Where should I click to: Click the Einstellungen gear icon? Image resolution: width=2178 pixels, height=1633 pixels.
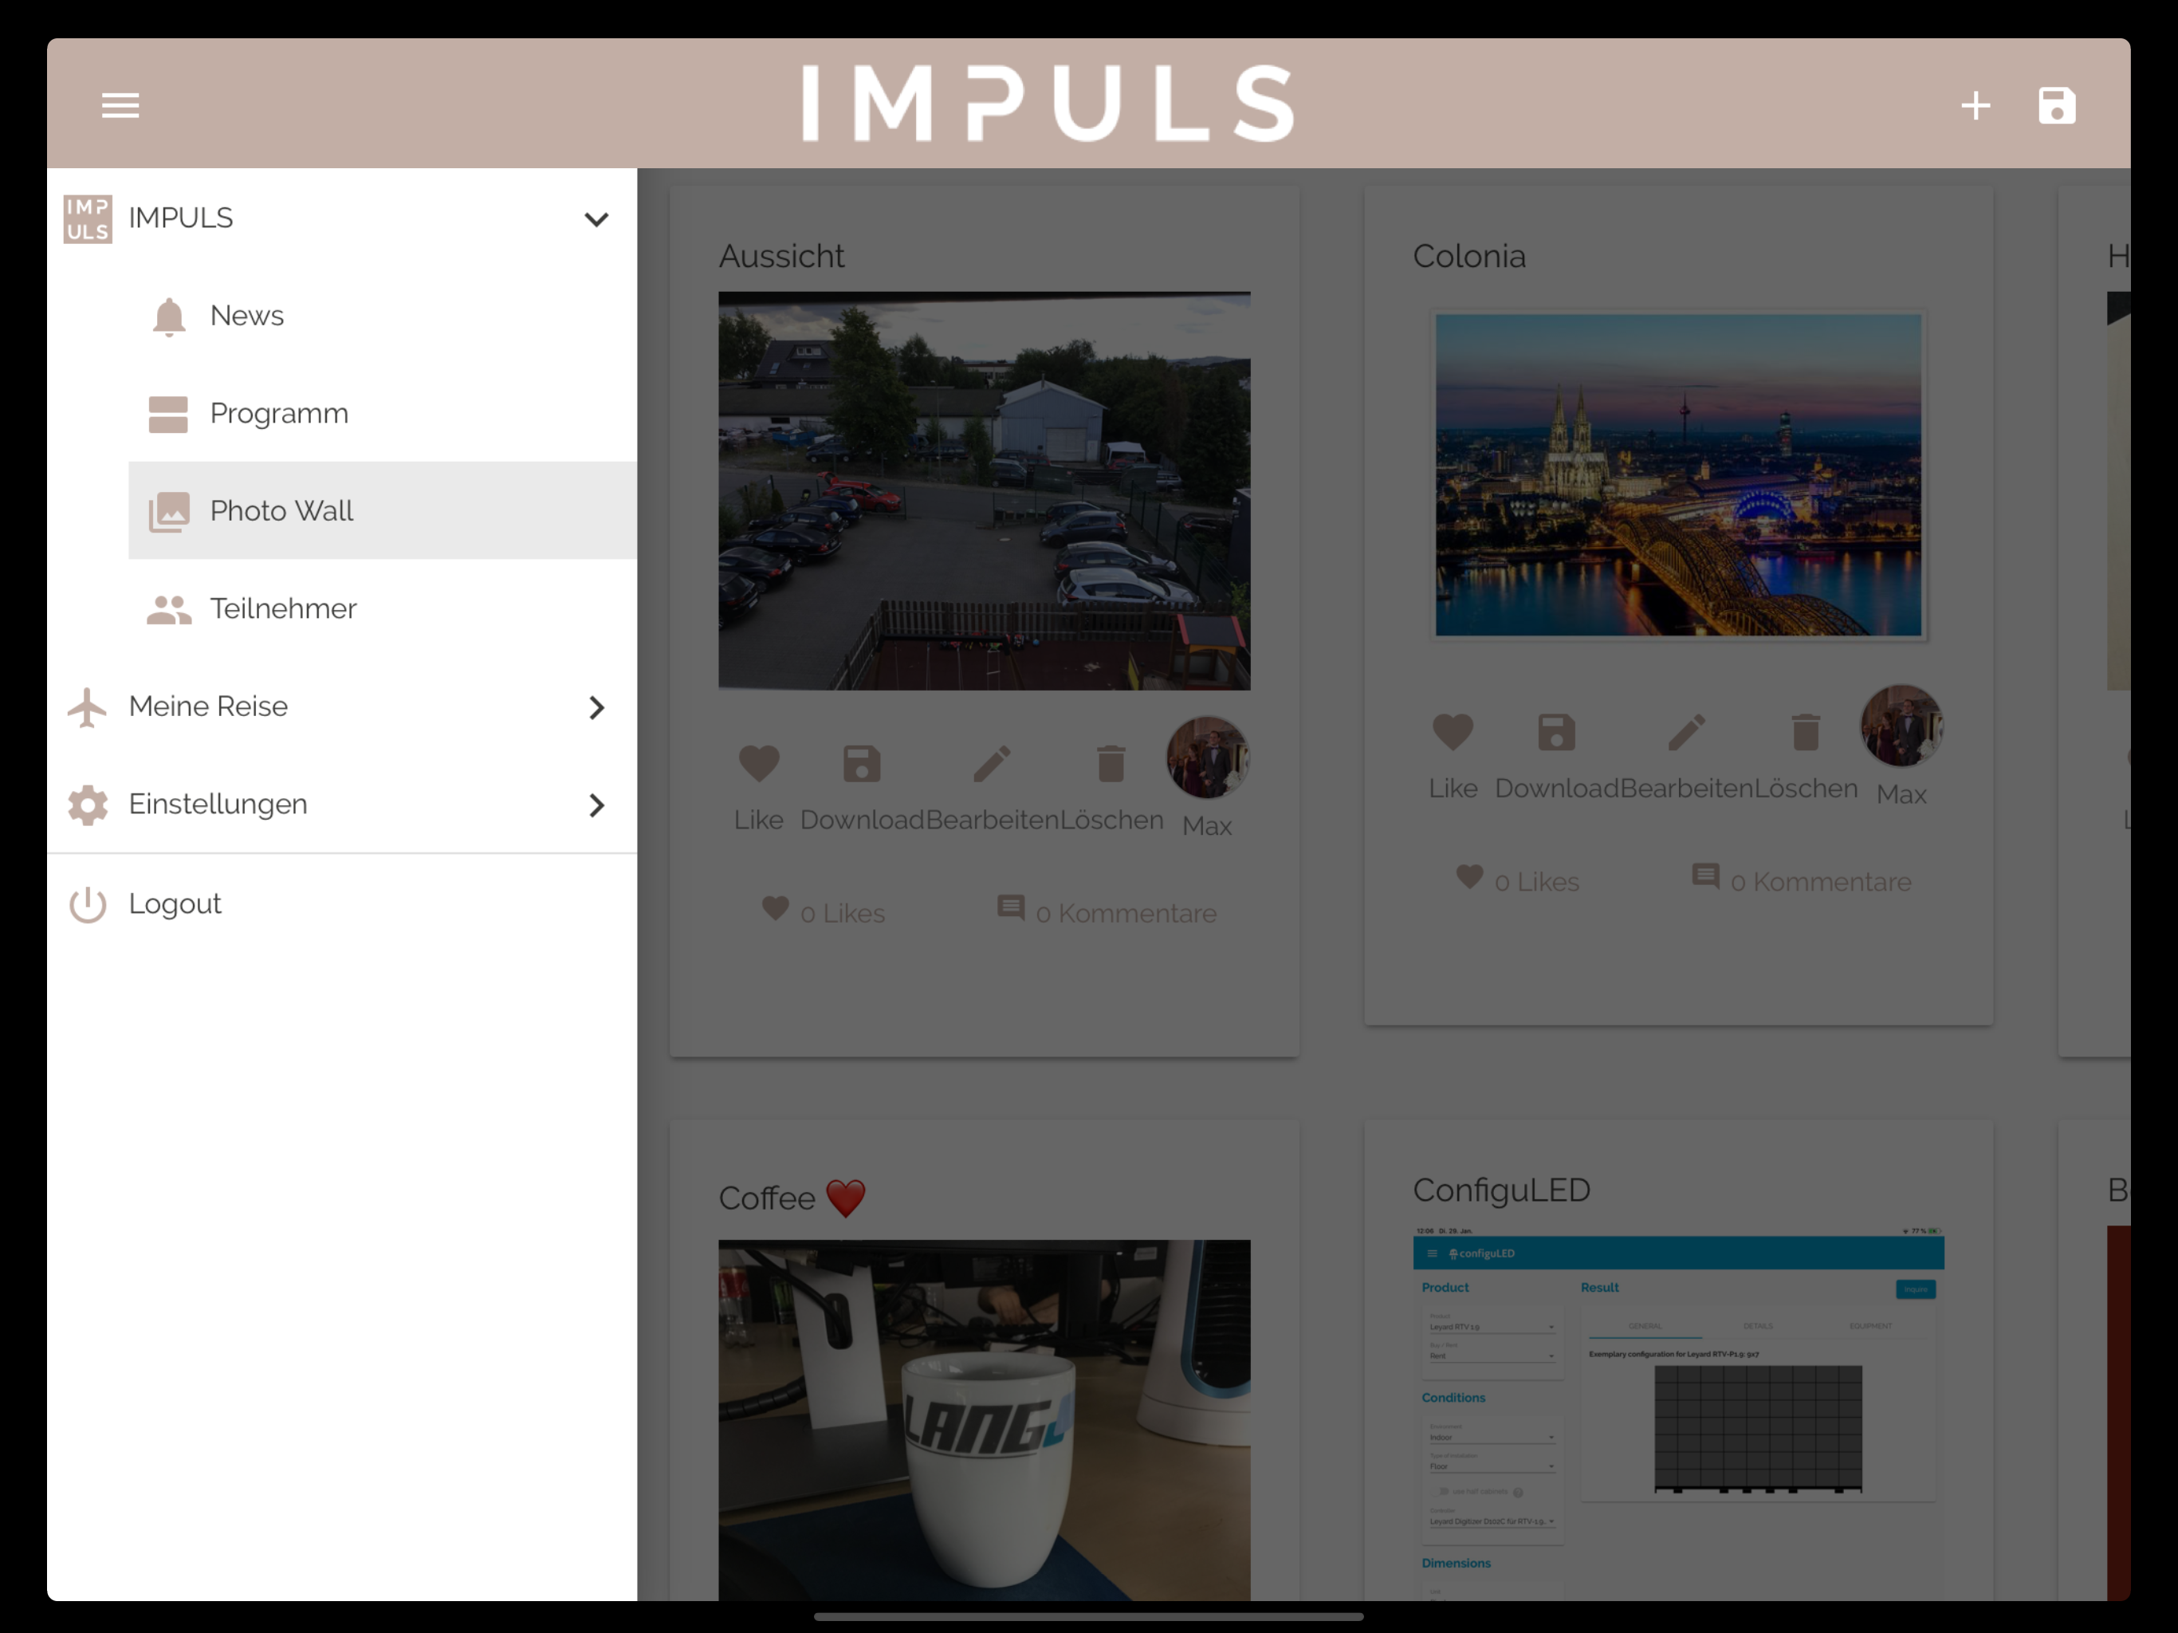point(88,805)
